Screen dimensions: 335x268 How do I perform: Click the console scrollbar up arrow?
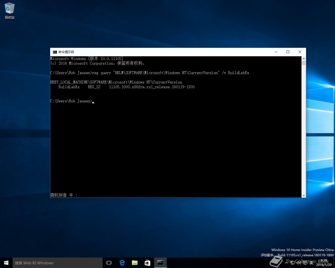[x=304, y=58]
